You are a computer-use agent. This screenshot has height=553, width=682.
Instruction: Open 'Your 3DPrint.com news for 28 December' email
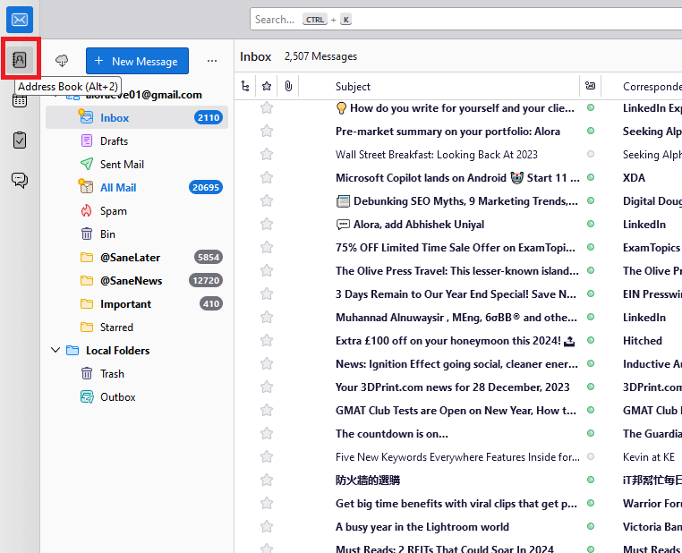452,387
